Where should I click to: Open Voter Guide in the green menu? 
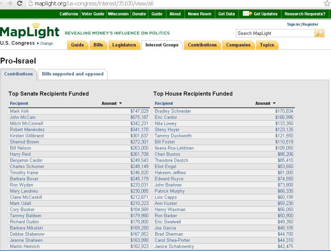pyautogui.click(x=93, y=14)
